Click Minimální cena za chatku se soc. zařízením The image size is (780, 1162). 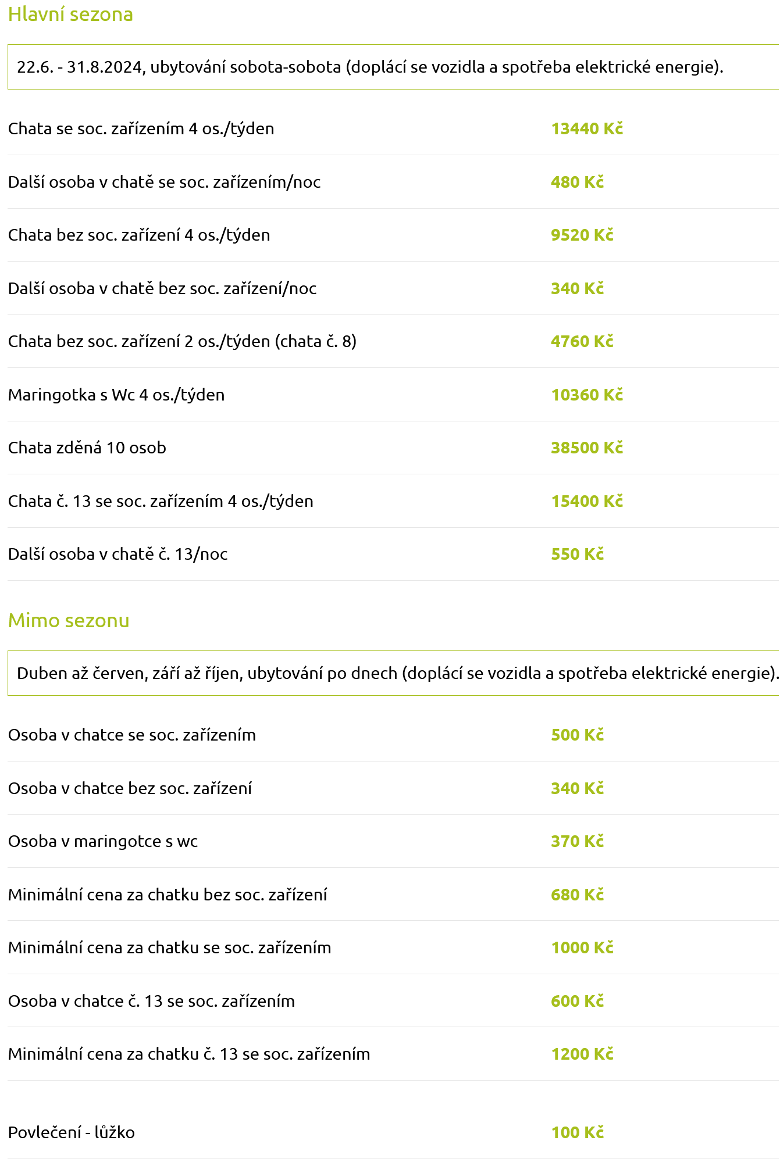coord(170,948)
